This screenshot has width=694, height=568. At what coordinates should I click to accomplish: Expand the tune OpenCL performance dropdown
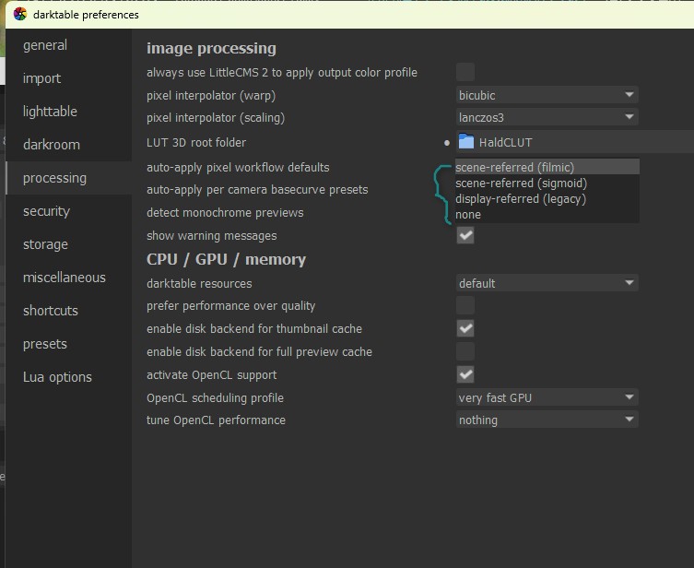click(547, 420)
